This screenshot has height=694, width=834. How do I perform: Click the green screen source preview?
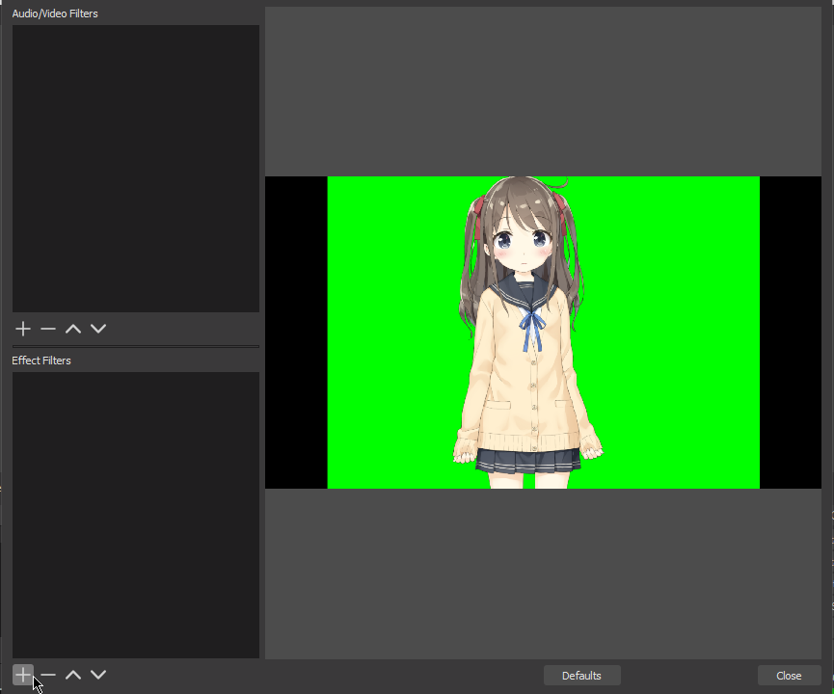click(543, 333)
